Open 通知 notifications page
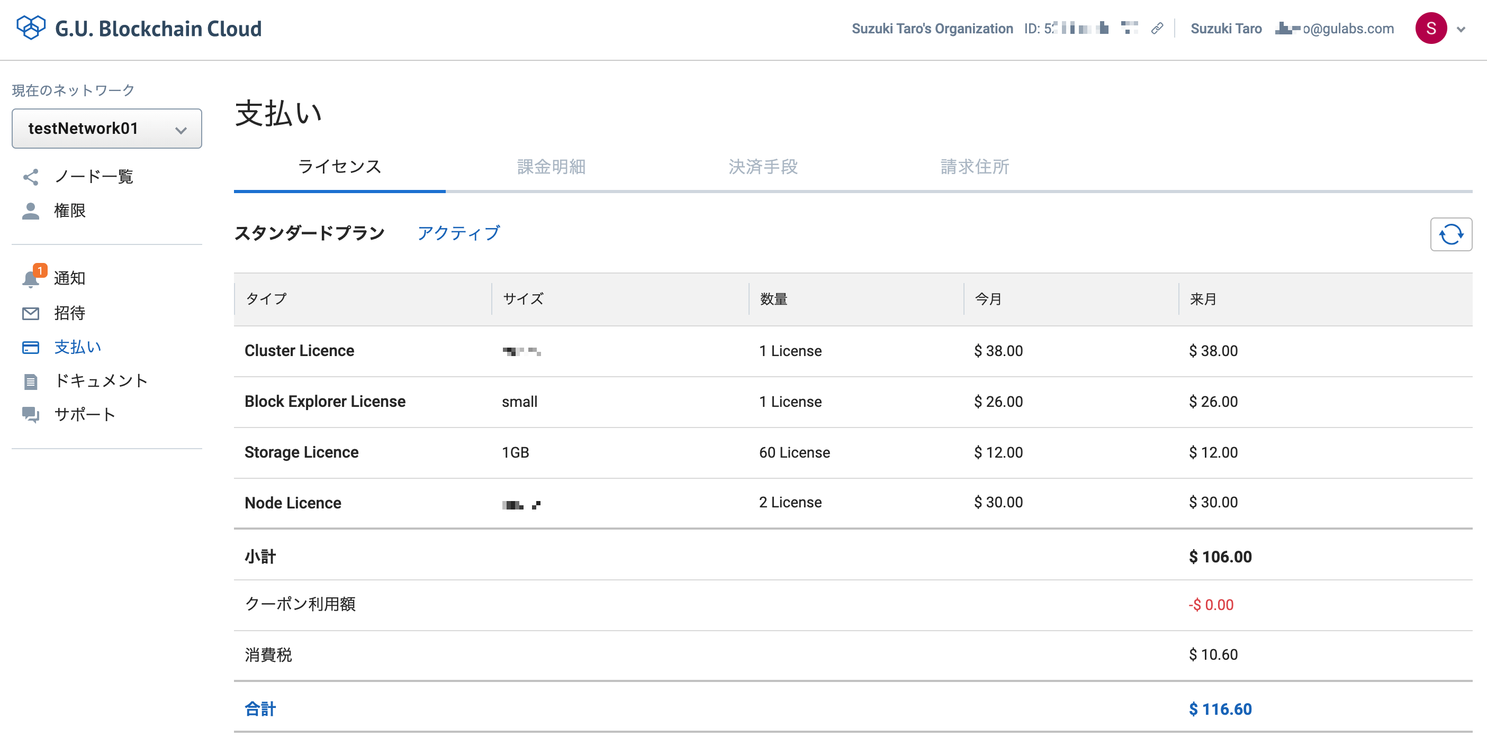Screen dimensions: 1487x755 click(x=70, y=278)
